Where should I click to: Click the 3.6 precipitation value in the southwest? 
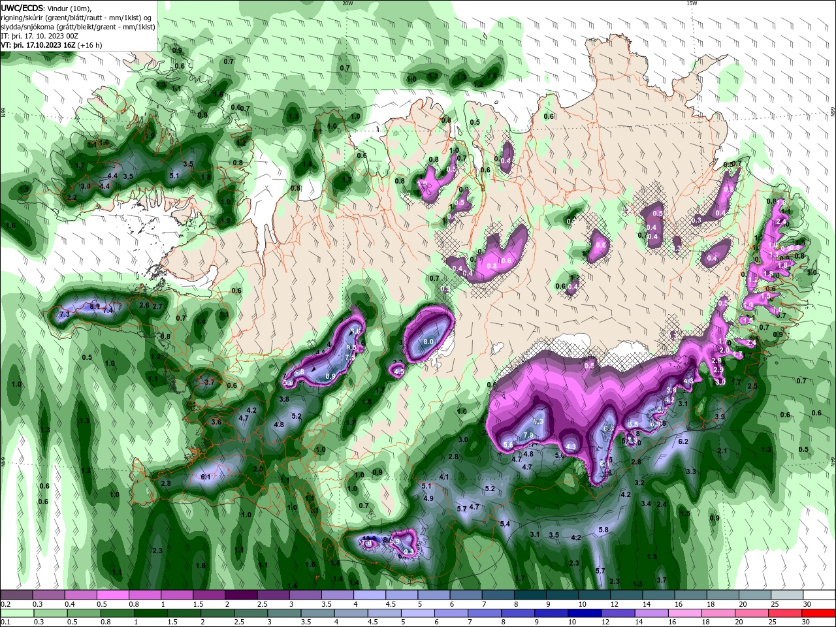(x=217, y=422)
